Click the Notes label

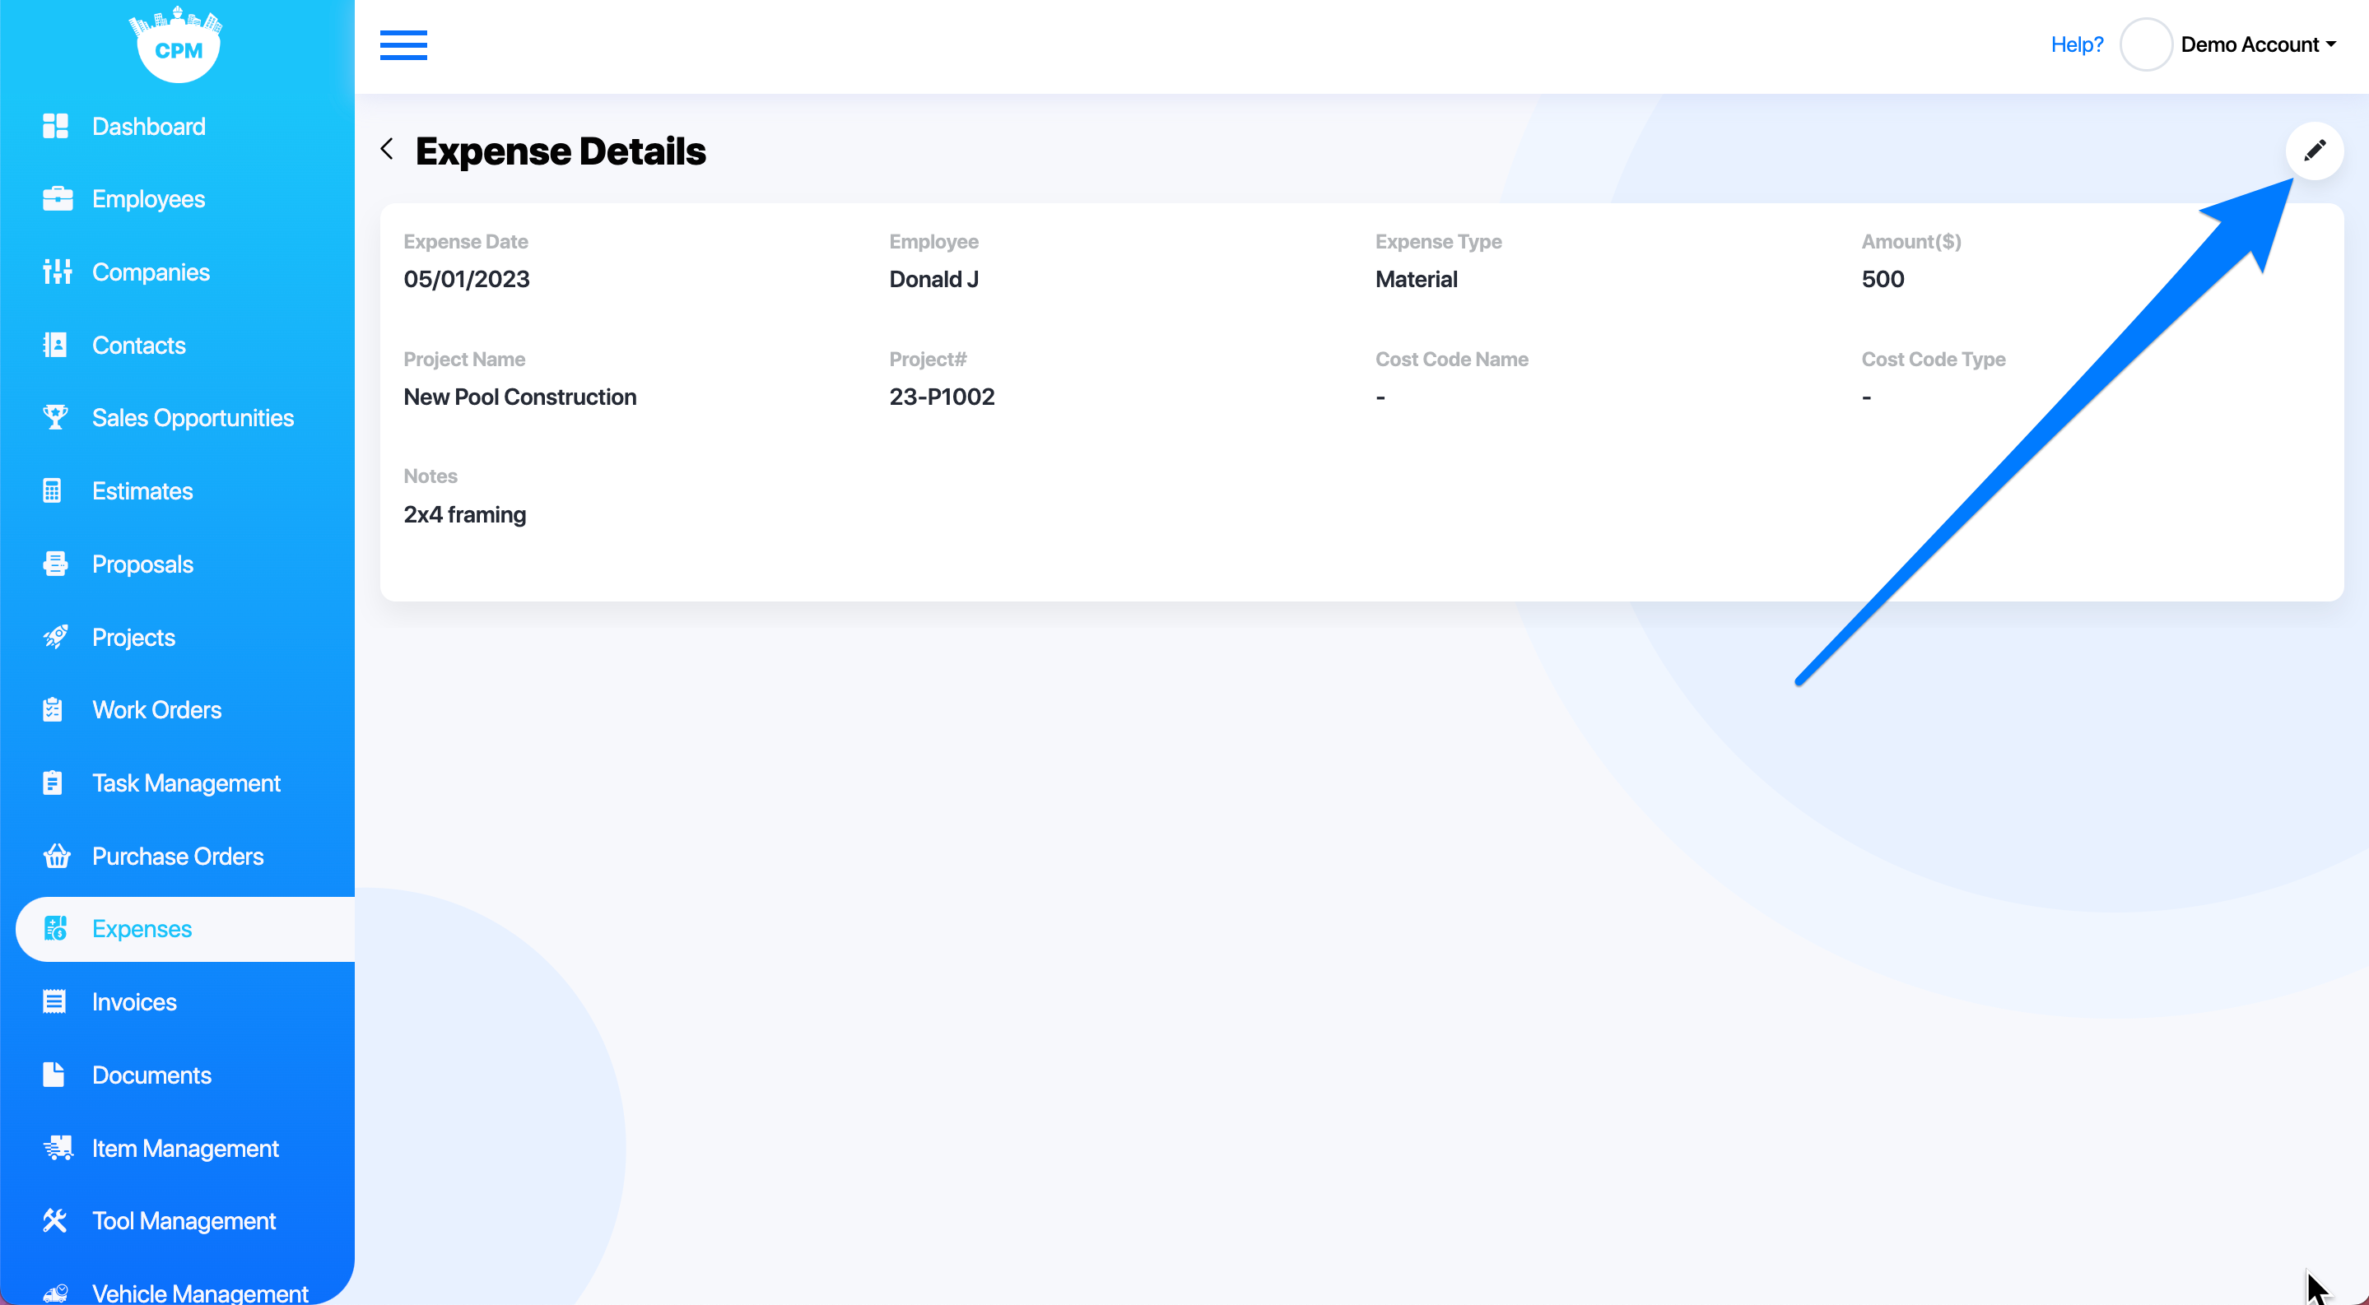pos(431,476)
